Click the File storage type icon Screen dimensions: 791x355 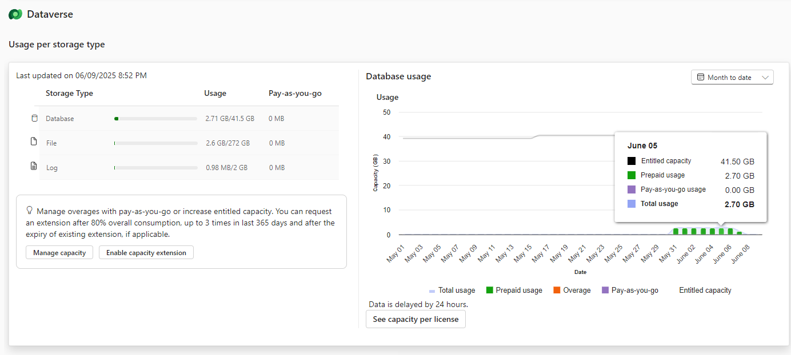tap(34, 142)
